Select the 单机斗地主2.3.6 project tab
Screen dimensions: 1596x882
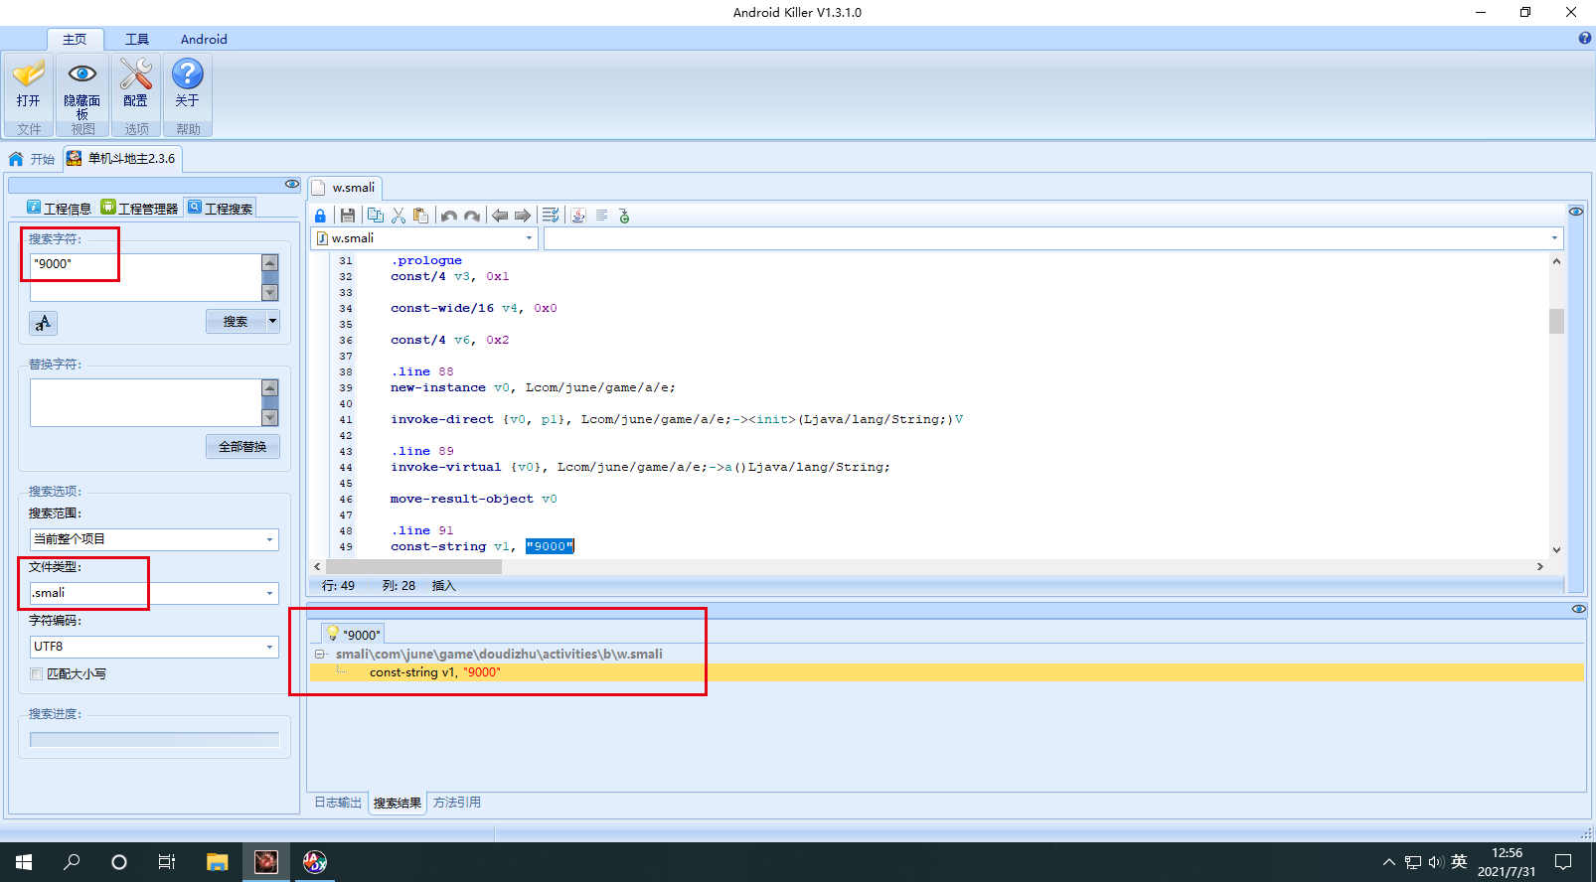(x=122, y=159)
